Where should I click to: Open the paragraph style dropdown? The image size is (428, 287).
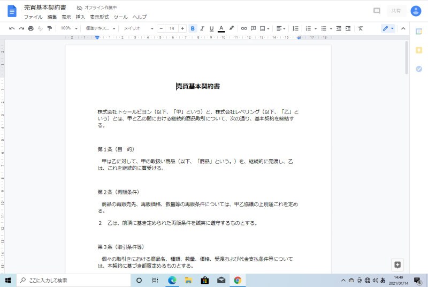tap(100, 28)
